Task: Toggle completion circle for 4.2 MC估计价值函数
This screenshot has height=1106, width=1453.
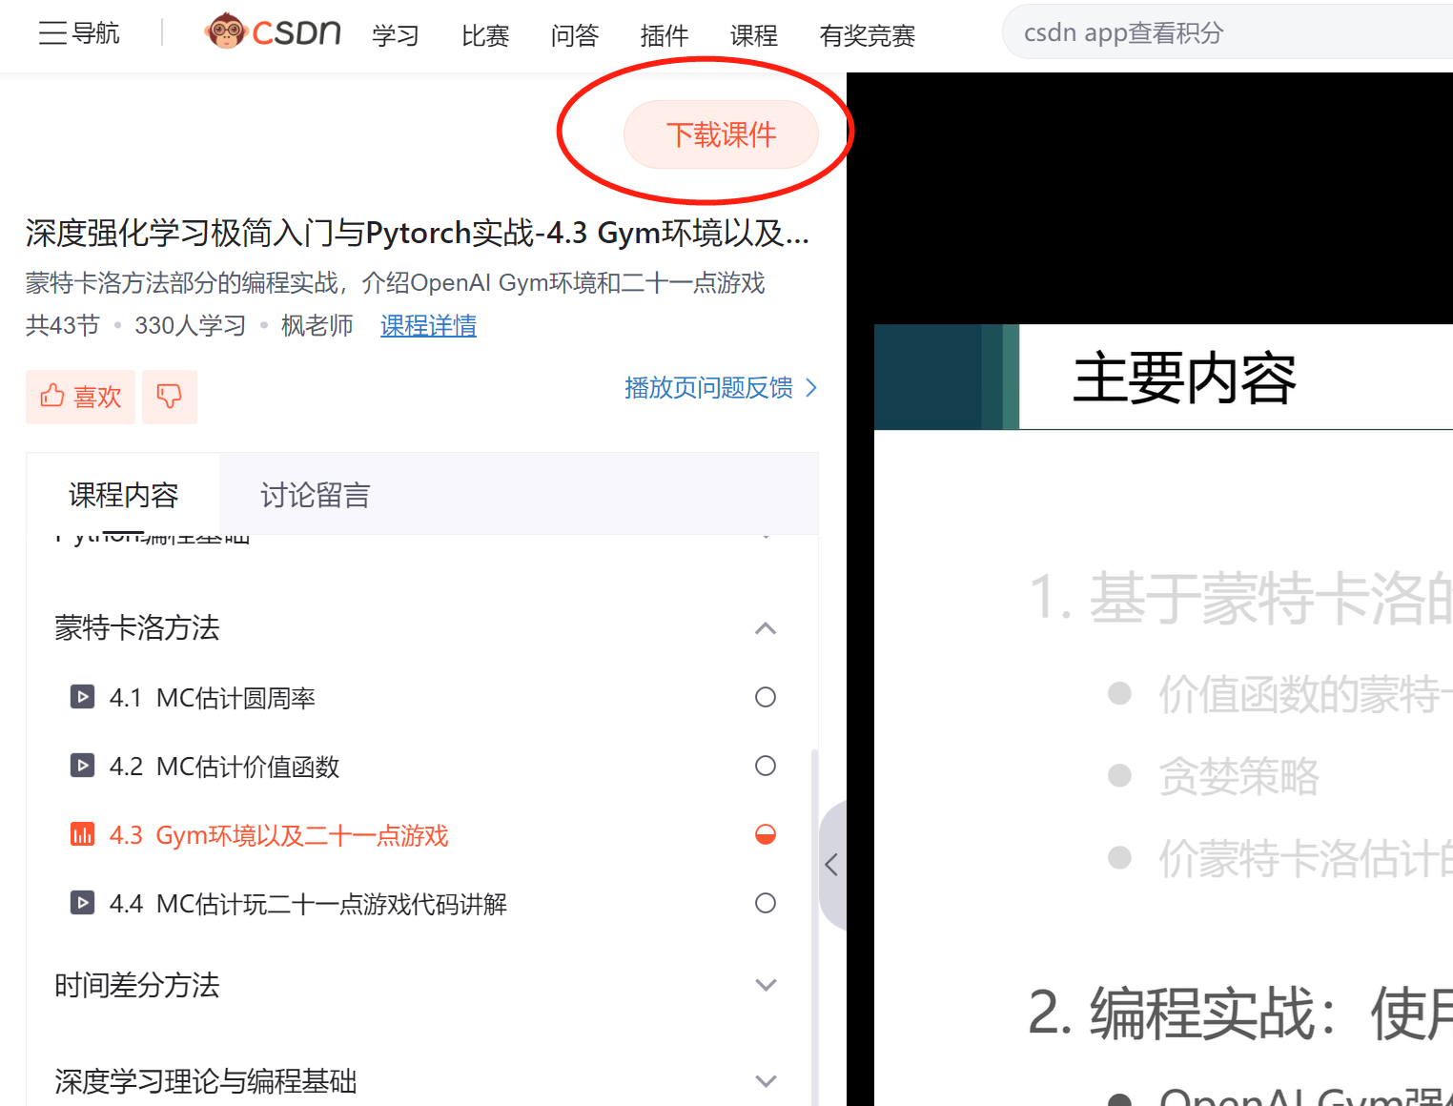Action: [765, 766]
